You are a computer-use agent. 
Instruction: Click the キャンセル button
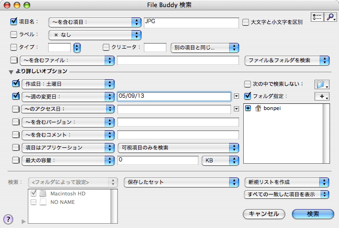pyautogui.click(x=264, y=214)
